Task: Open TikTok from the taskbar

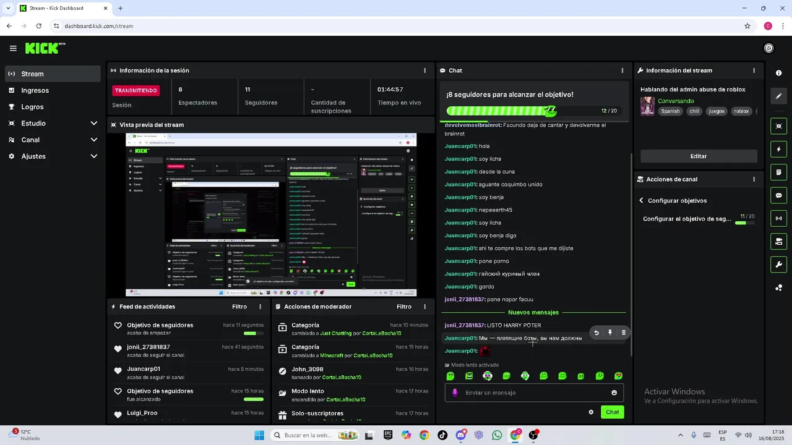Action: 442,435
